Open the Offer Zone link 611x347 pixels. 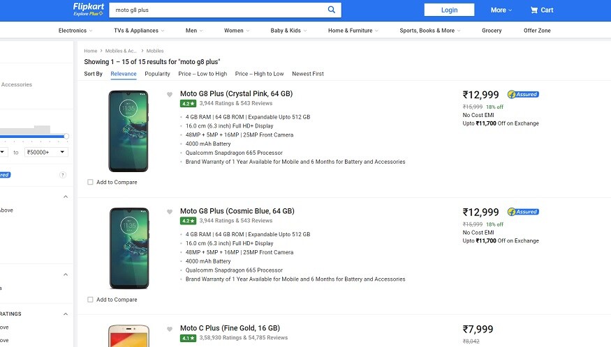(537, 31)
